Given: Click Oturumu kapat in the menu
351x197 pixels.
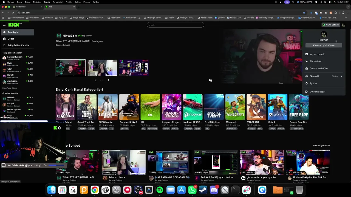Looking at the screenshot, I should pos(318,92).
